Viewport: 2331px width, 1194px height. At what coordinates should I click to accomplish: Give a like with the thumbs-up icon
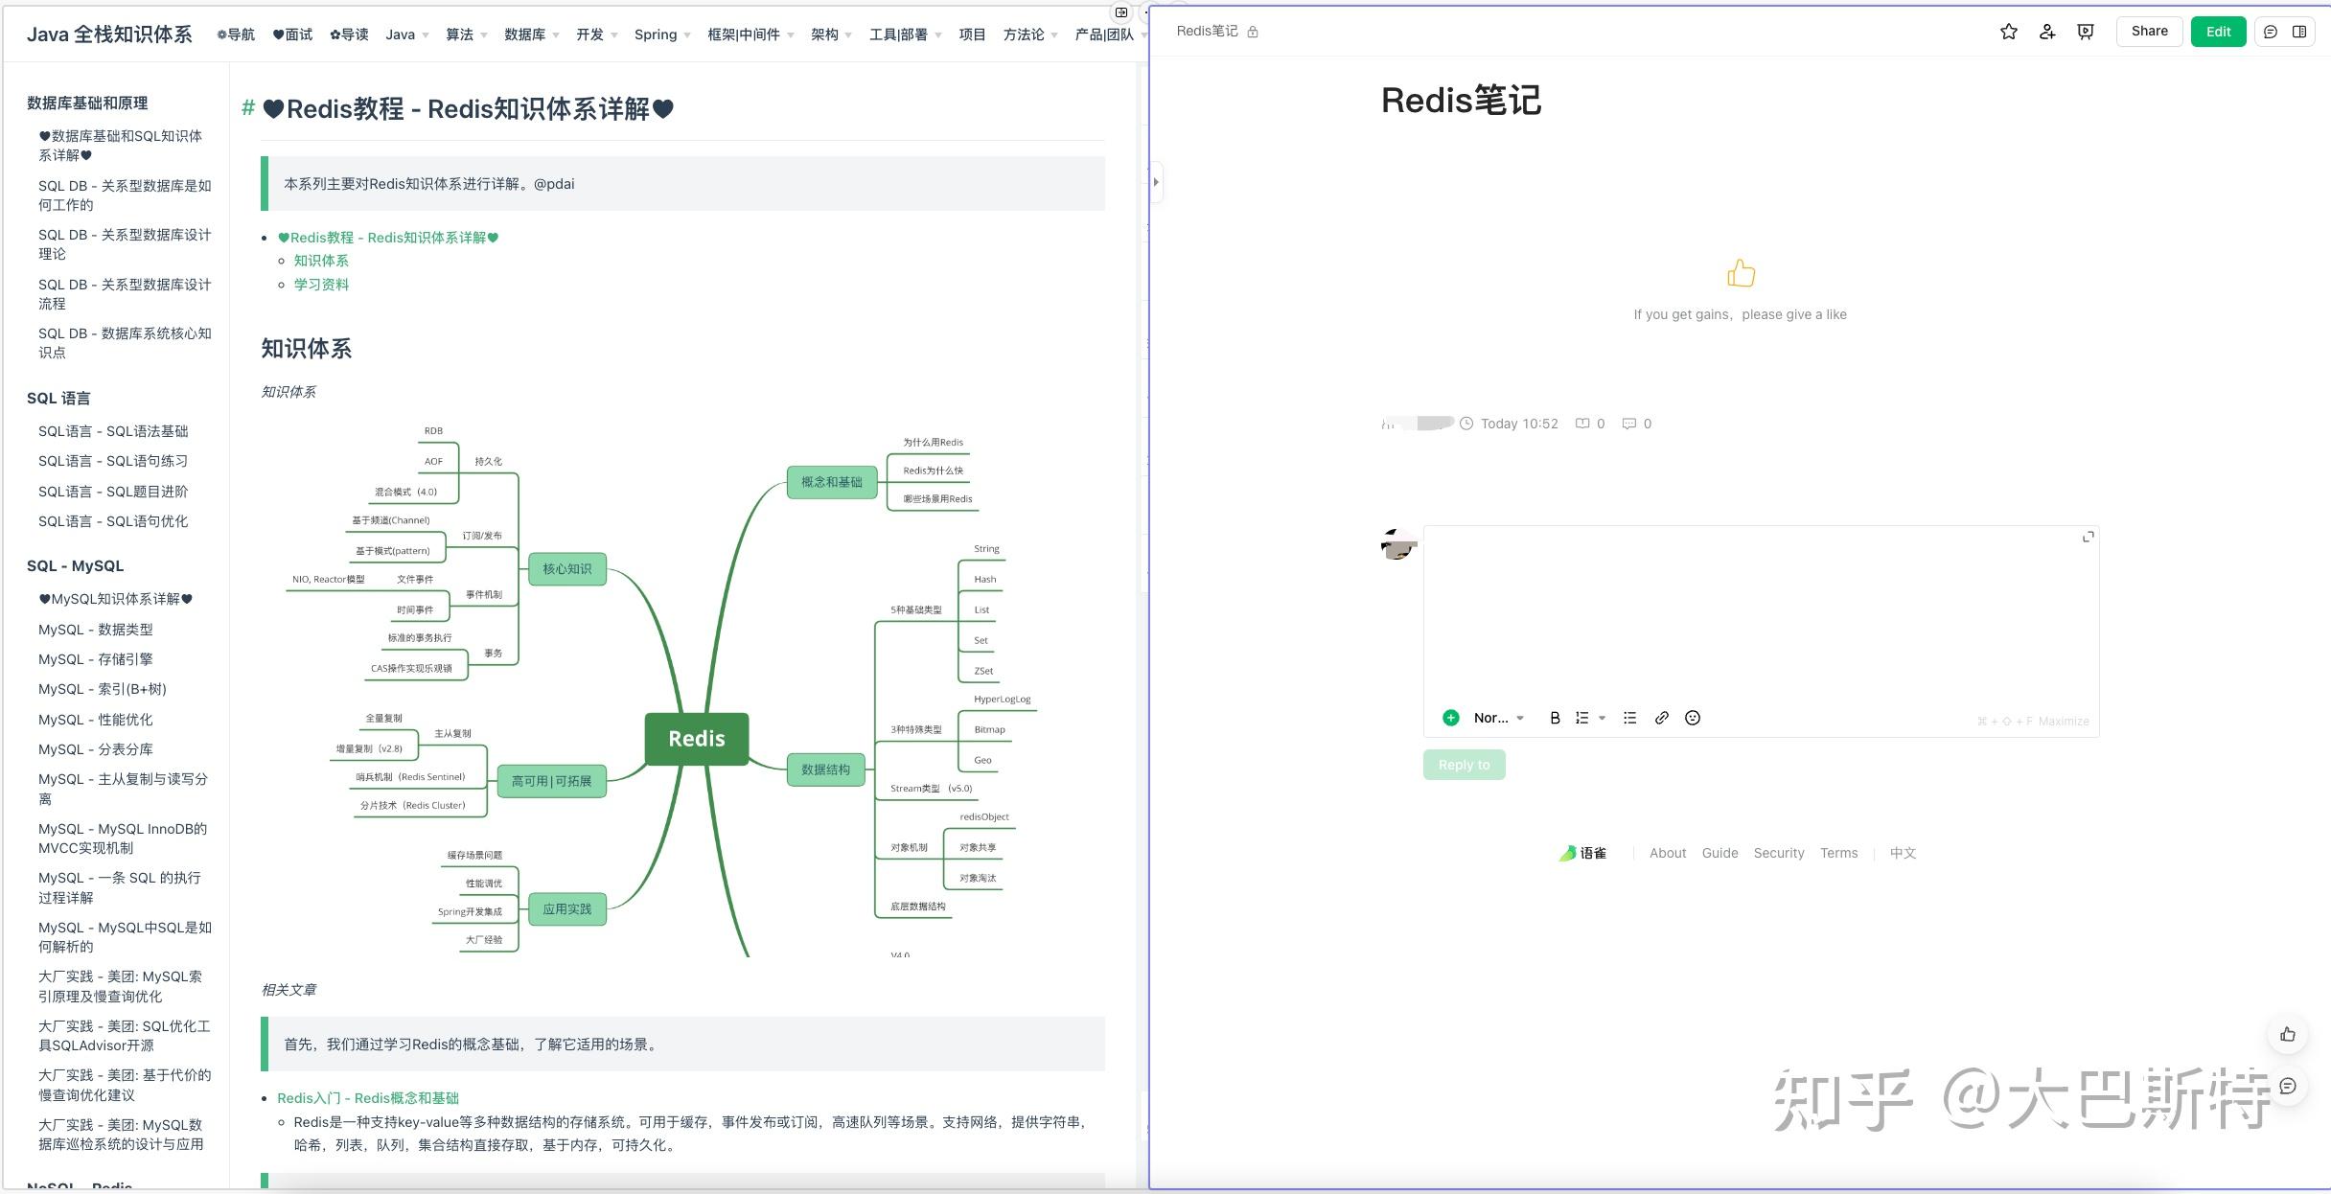point(1741,274)
